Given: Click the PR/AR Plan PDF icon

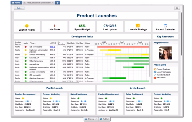Looking at the screenshot, I should coord(155,78).
